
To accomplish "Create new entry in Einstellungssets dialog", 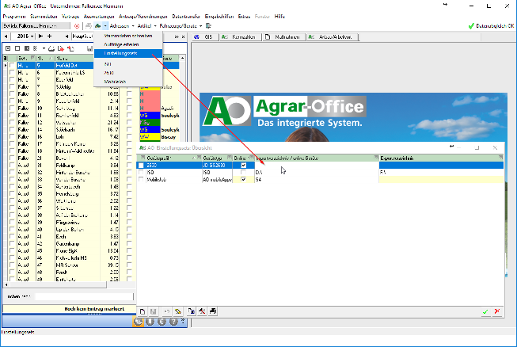I will [143, 311].
